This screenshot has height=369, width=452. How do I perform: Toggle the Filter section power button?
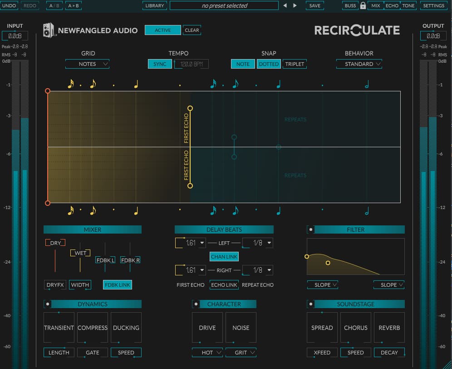(311, 229)
